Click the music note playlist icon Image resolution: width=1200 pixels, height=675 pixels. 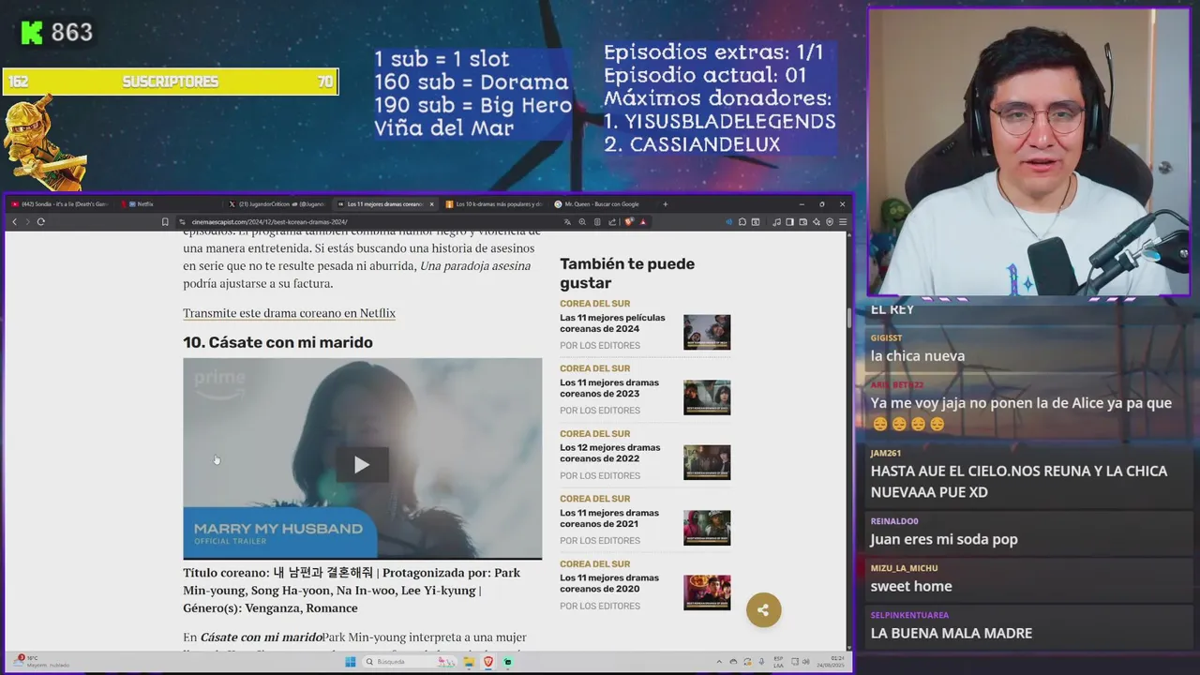pos(776,222)
